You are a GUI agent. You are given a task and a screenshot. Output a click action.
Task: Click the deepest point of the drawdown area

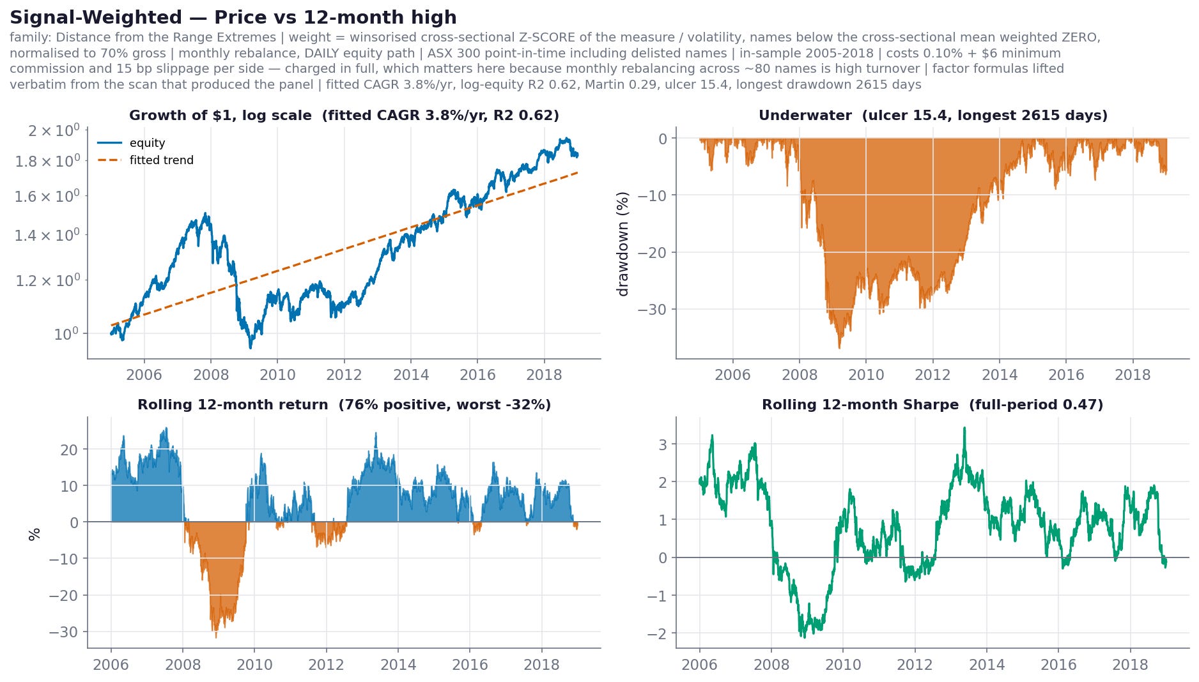click(839, 347)
